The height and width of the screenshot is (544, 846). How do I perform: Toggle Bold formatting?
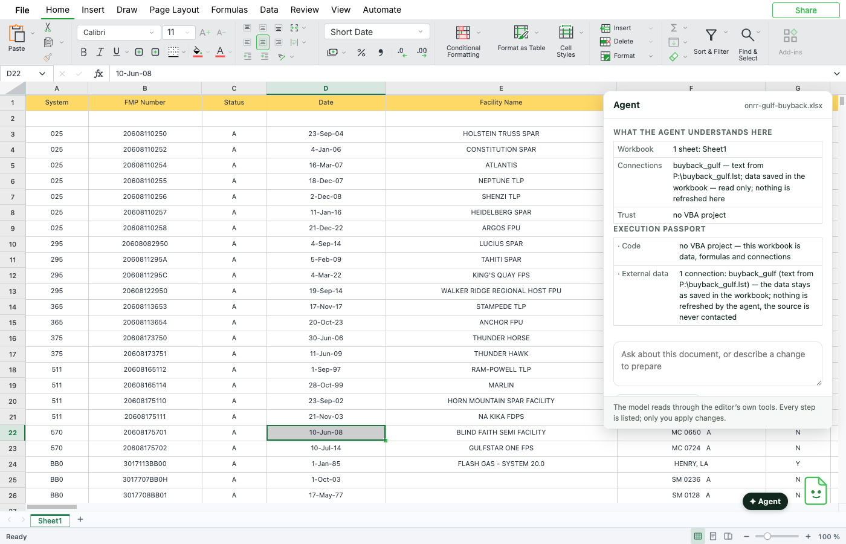coord(83,52)
